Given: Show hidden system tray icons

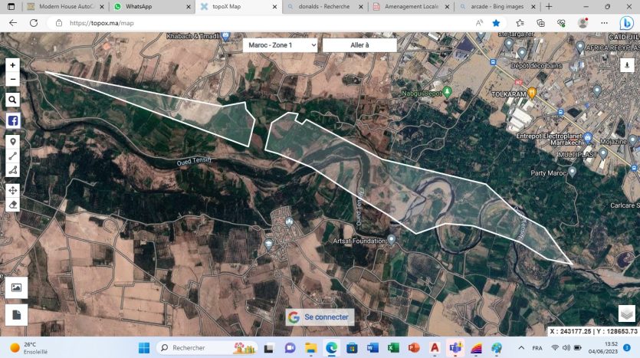Looking at the screenshot, I should coord(521,348).
